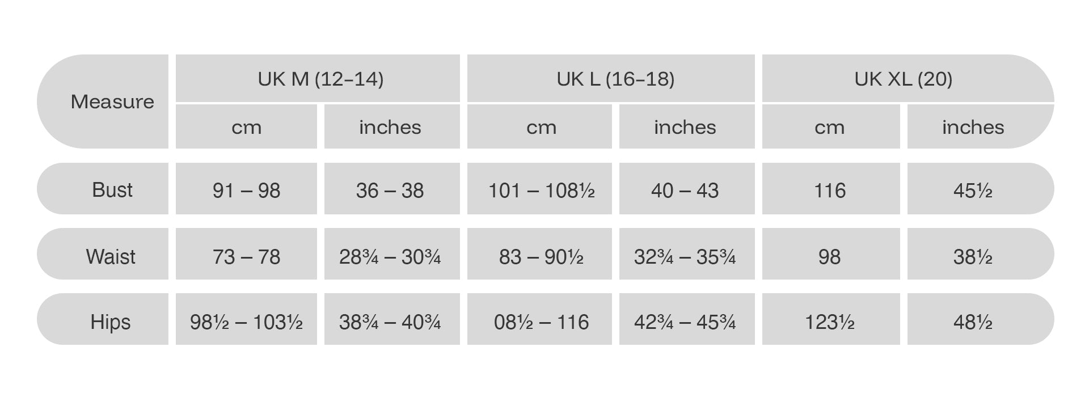Select the 45½ bust inches cell
Screen dimensions: 1089x393
pyautogui.click(x=973, y=190)
